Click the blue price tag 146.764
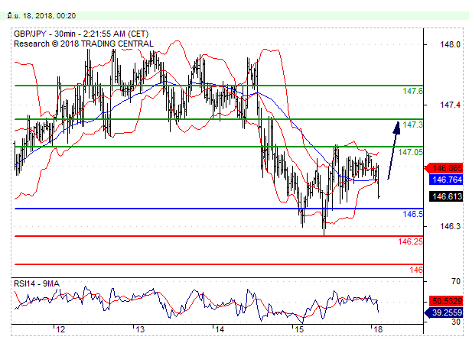469x340 pixels. point(446,180)
